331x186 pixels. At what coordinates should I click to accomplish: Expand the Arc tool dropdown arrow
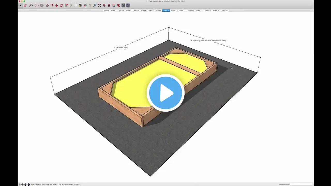38,5
